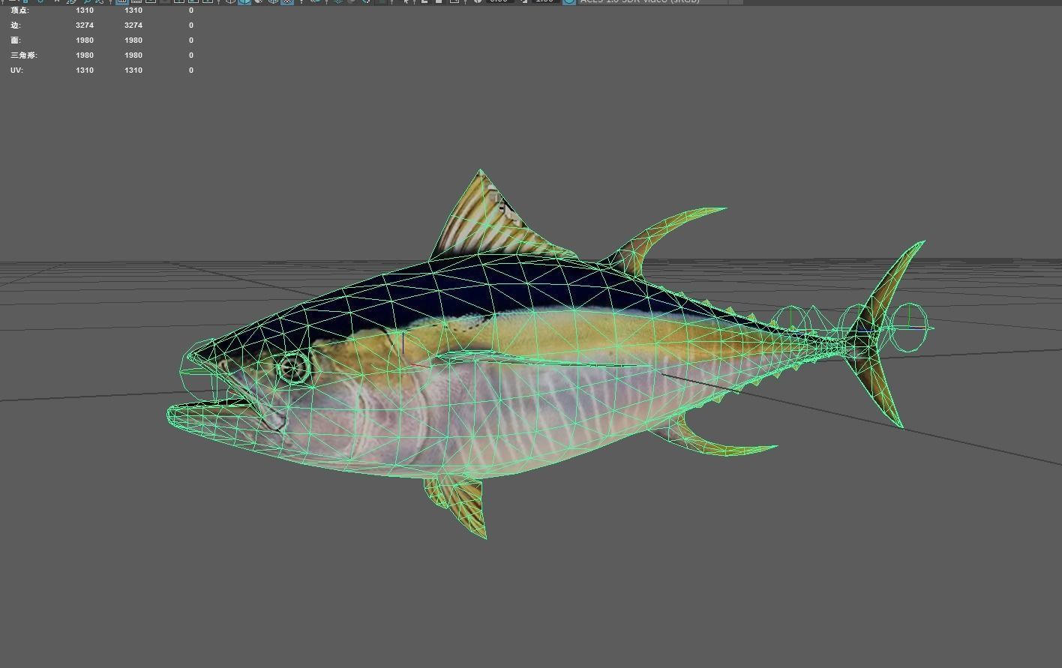Click the 0 value in the 三角形 row
Viewport: 1062px width, 668px height.
pos(191,55)
